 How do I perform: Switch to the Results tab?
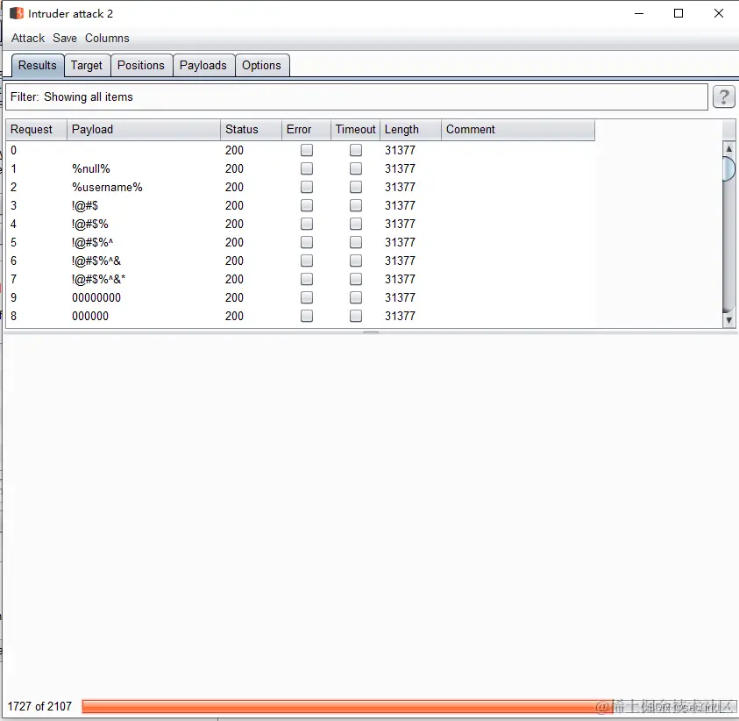[37, 65]
